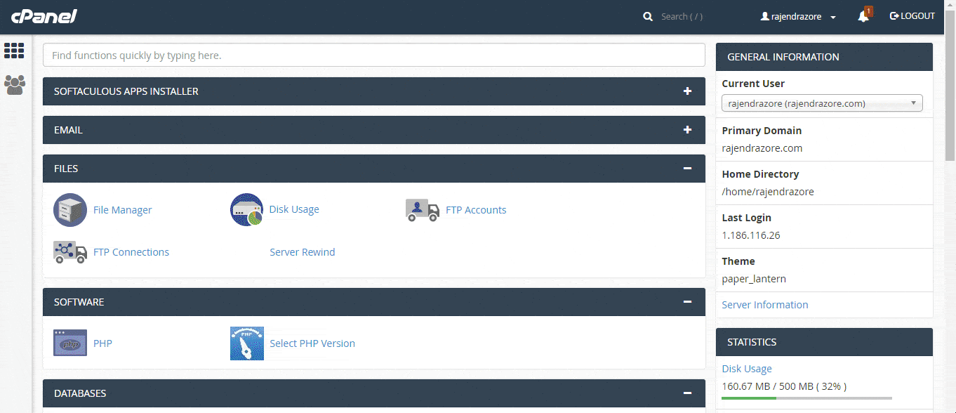Image resolution: width=956 pixels, height=413 pixels.
Task: Open Server Information
Action: point(764,304)
